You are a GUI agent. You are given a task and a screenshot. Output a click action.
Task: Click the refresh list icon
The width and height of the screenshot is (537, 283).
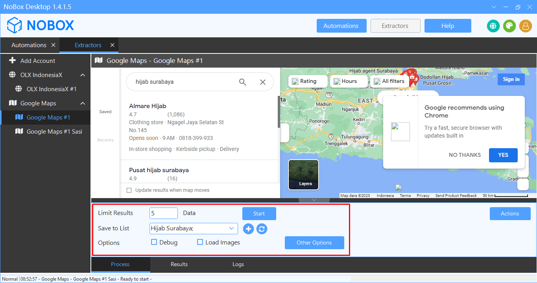[262, 229]
